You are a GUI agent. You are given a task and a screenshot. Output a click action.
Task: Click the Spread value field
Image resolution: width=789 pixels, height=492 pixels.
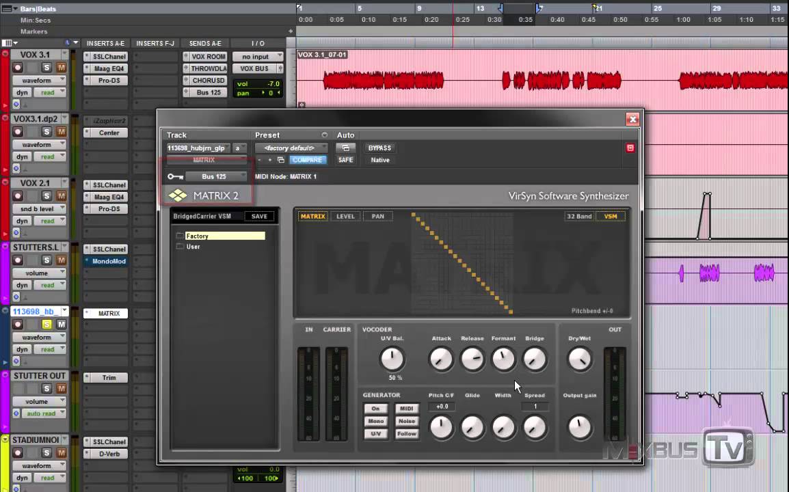[535, 407]
